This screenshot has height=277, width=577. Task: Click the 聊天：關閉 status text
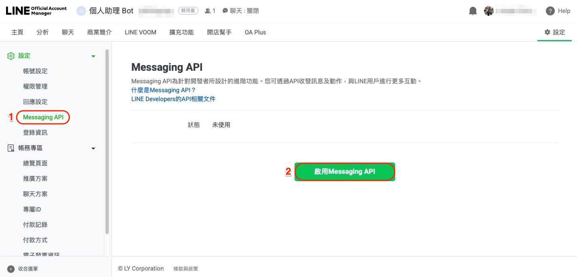(244, 11)
